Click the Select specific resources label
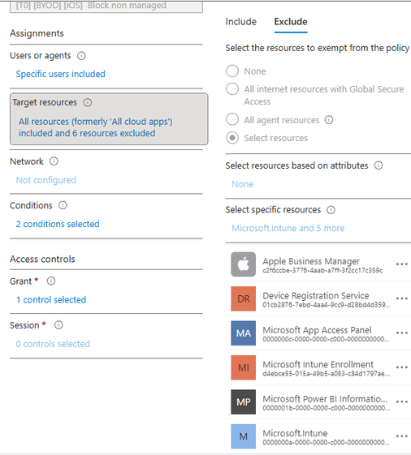Image resolution: width=411 pixels, height=455 pixels. 273,209
